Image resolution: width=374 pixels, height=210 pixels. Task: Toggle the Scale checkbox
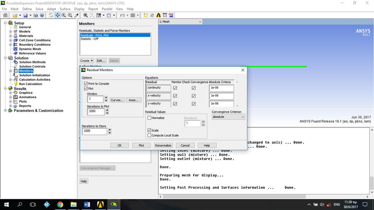point(149,130)
